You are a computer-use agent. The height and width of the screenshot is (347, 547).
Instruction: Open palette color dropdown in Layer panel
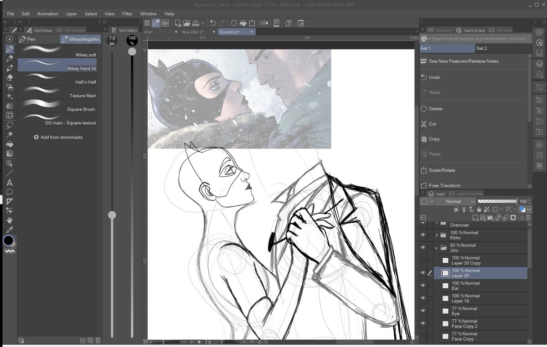point(432,201)
